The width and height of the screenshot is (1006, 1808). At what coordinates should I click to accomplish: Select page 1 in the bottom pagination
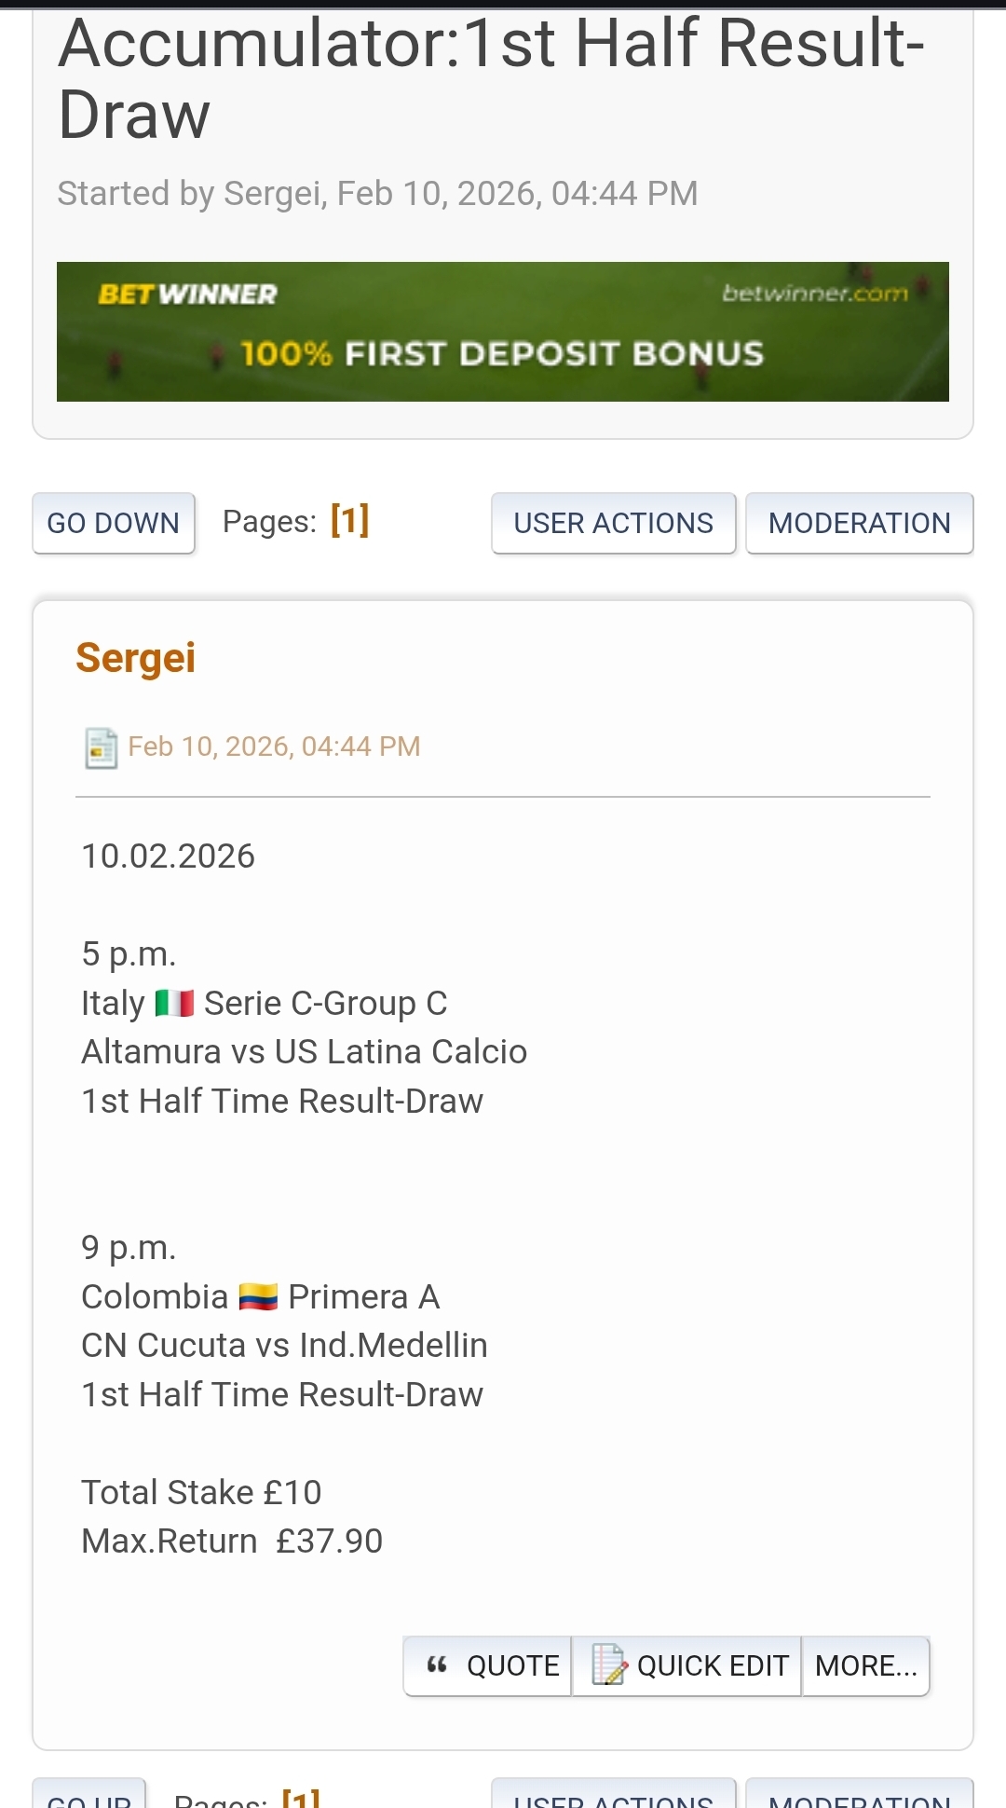coord(301,1799)
